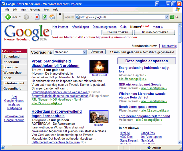Open the Back button history dropdown
Viewport: 183px width, 151px height.
click(x=20, y=17)
